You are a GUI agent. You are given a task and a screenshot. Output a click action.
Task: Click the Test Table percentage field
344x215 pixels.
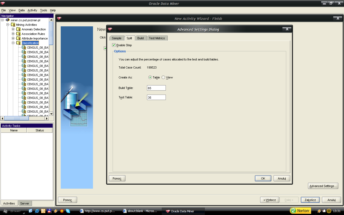coord(156,97)
